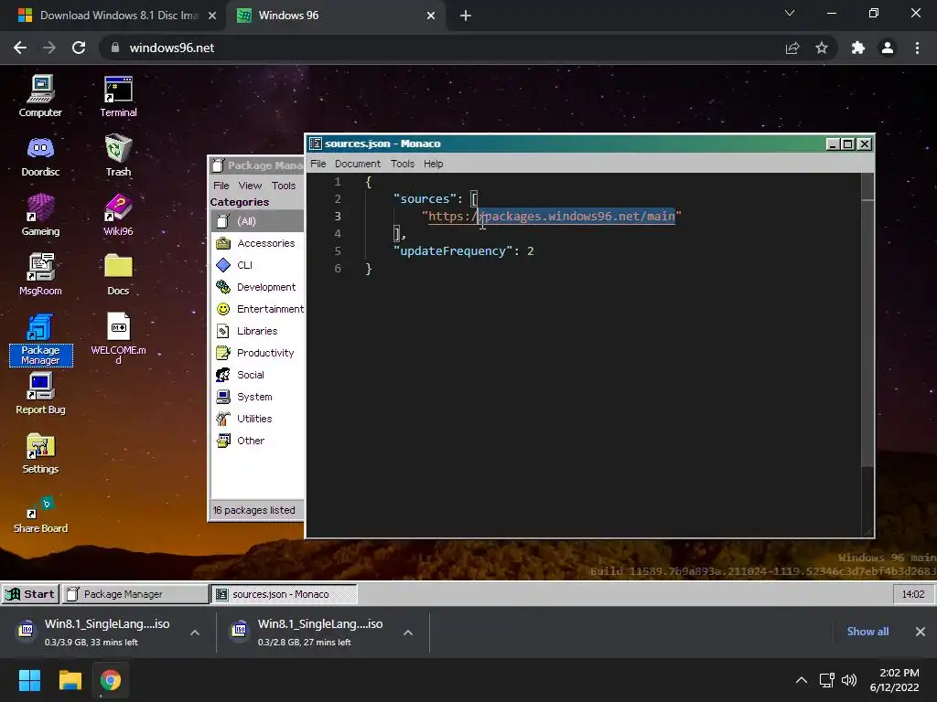Go back in browser history
Image resolution: width=937 pixels, height=702 pixels.
[20, 48]
